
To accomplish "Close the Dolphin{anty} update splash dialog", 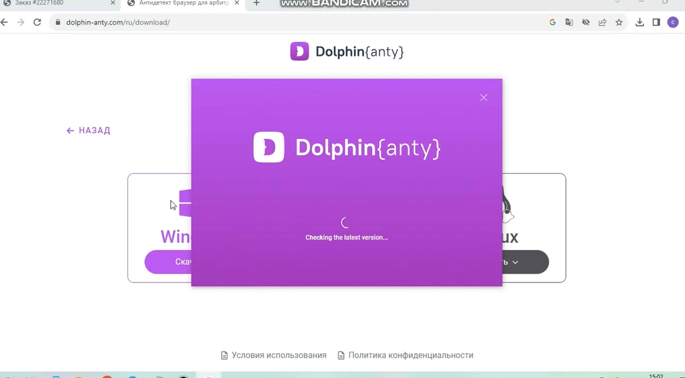I will coord(483,97).
